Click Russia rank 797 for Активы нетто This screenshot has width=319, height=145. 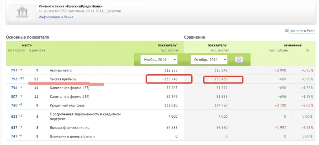[13, 70]
